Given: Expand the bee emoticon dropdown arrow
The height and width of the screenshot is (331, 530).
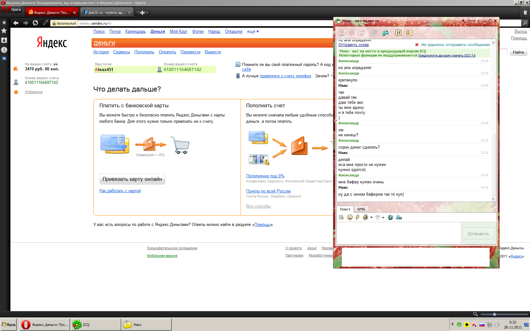Looking at the screenshot, I should tap(371, 217).
